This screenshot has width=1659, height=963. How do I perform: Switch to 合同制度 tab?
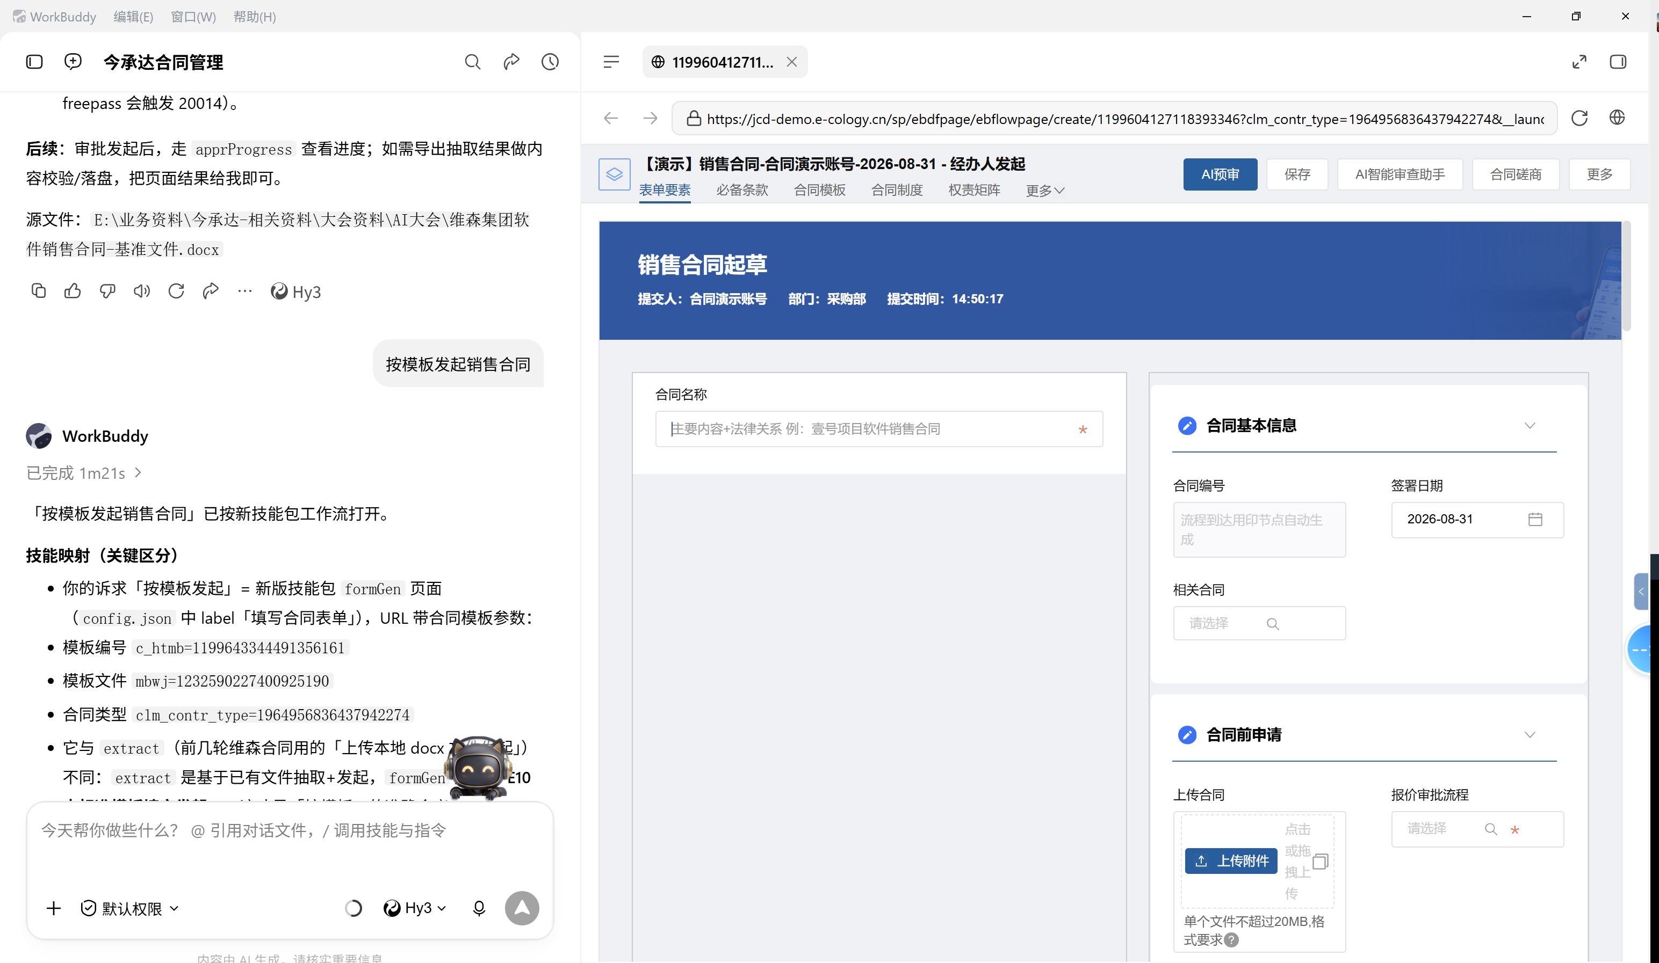pyautogui.click(x=897, y=189)
